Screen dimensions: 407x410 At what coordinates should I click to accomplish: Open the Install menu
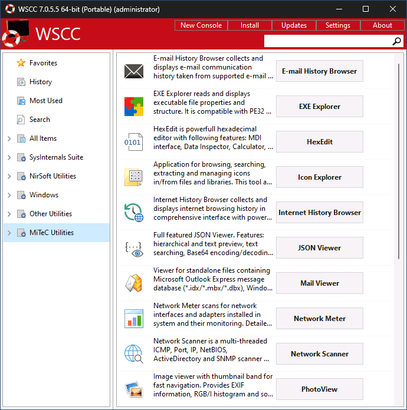pos(250,25)
